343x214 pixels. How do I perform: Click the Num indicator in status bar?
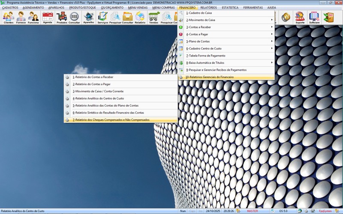point(183,211)
